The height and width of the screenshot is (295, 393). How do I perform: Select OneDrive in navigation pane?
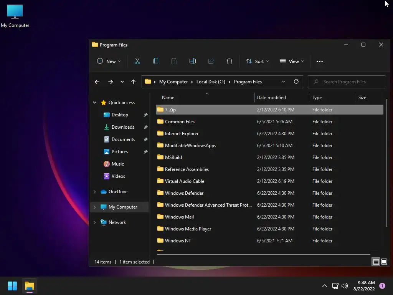118,192
